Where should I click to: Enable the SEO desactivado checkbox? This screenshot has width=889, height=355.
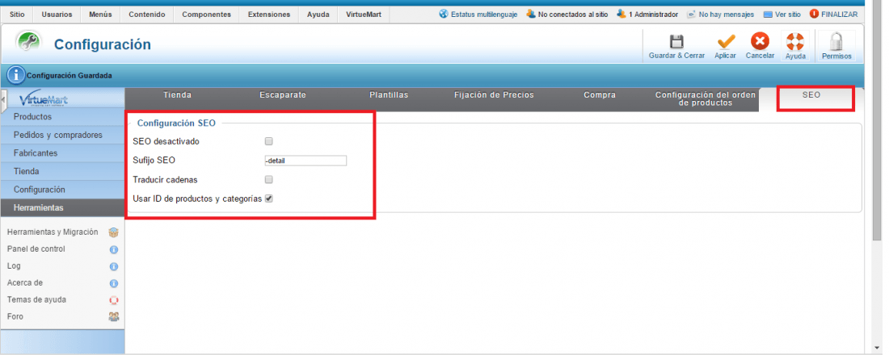269,141
